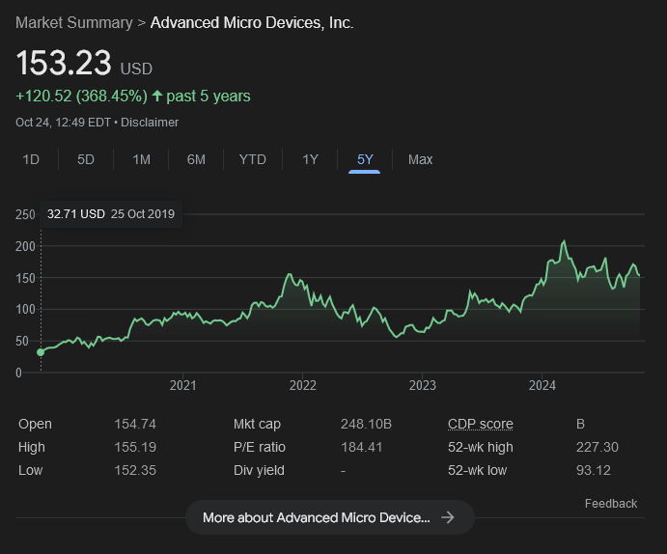Click the Mkt cap label
This screenshot has width=667, height=554.
point(257,424)
